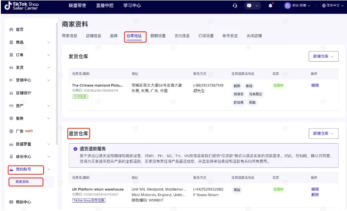Click the TikTok Shop Seller Center logo

pos(22,6)
